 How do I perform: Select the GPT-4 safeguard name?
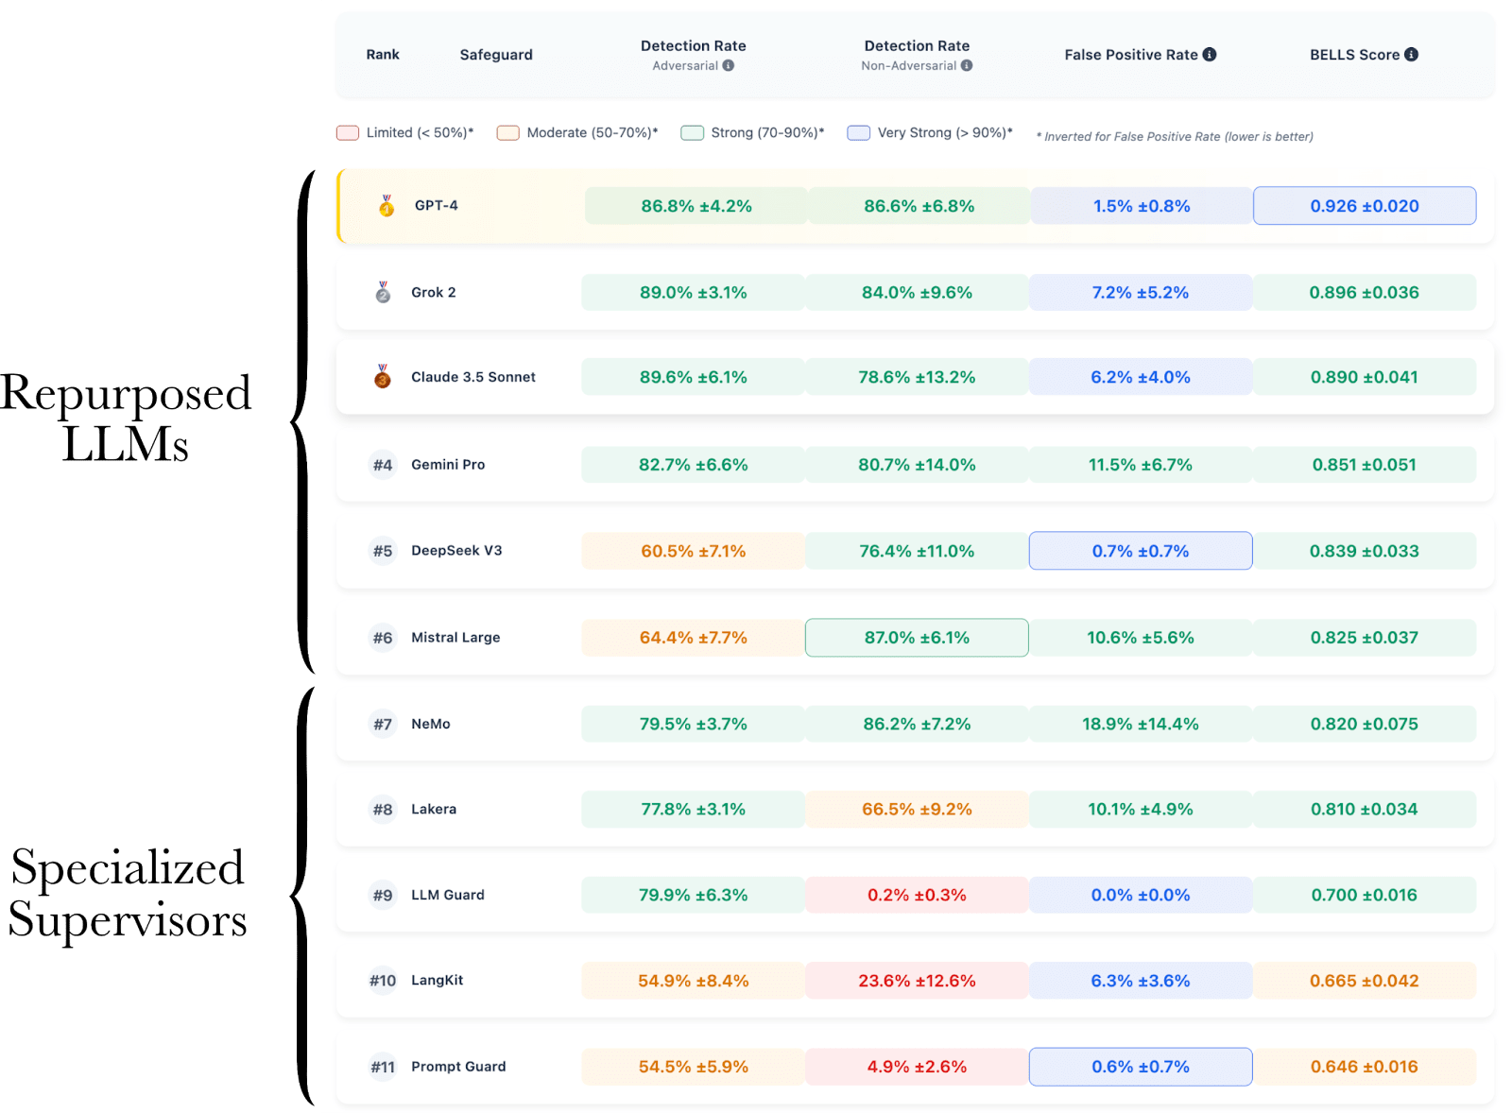click(x=437, y=206)
